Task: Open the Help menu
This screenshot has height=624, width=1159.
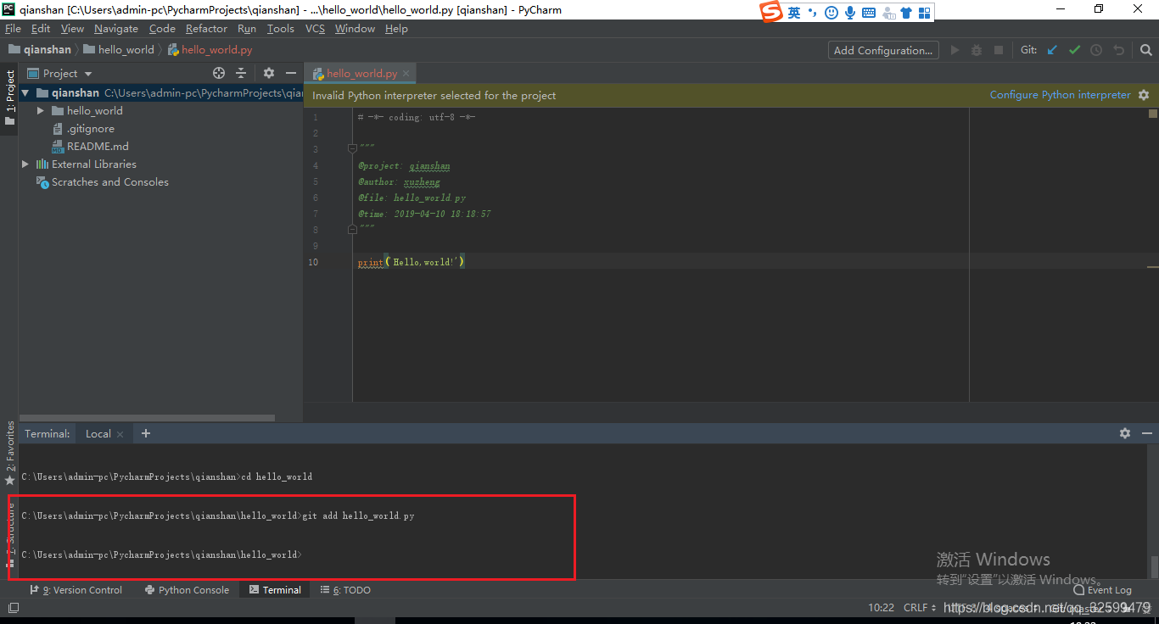Action: (396, 29)
